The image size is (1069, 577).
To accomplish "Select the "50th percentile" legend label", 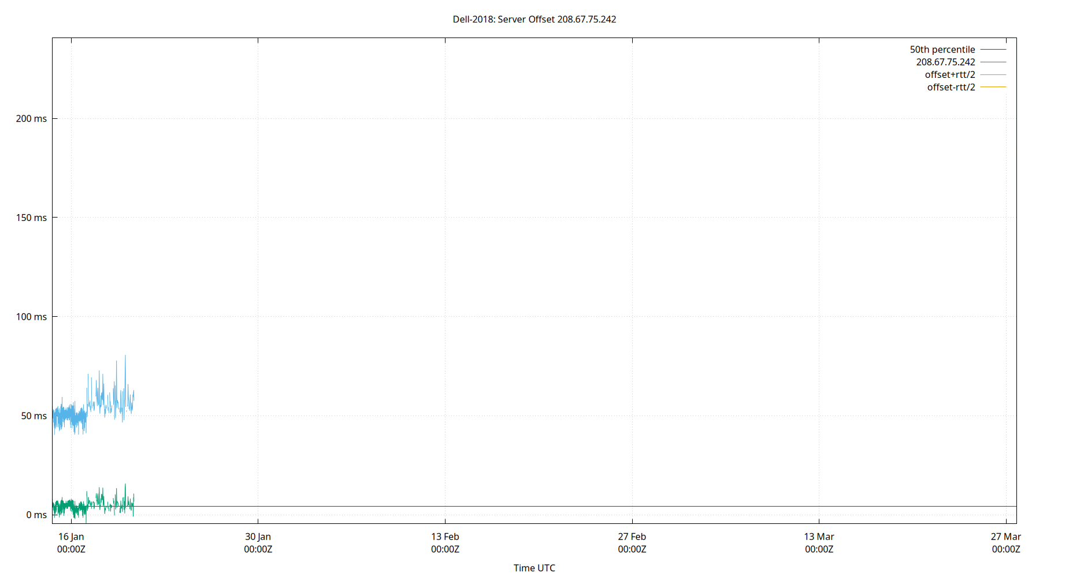I will (x=942, y=50).
